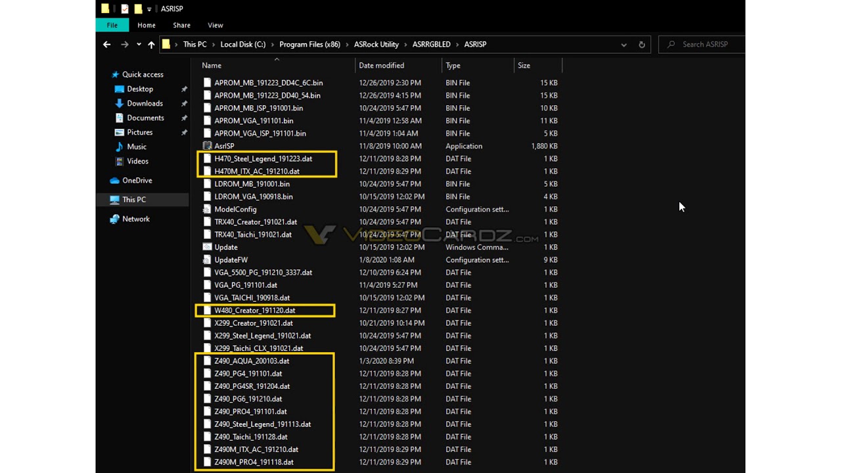This screenshot has width=841, height=473.
Task: Select APROM_MB_191223_DD4C_6C.bin file
Action: [x=268, y=83]
